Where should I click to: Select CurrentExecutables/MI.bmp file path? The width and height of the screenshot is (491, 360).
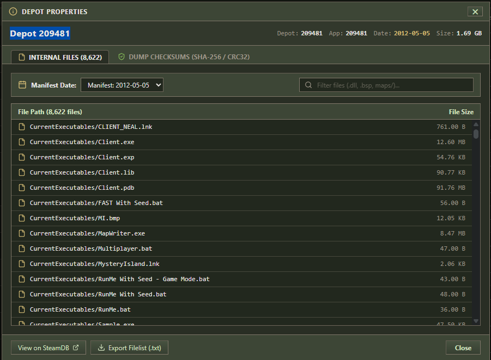click(x=75, y=218)
